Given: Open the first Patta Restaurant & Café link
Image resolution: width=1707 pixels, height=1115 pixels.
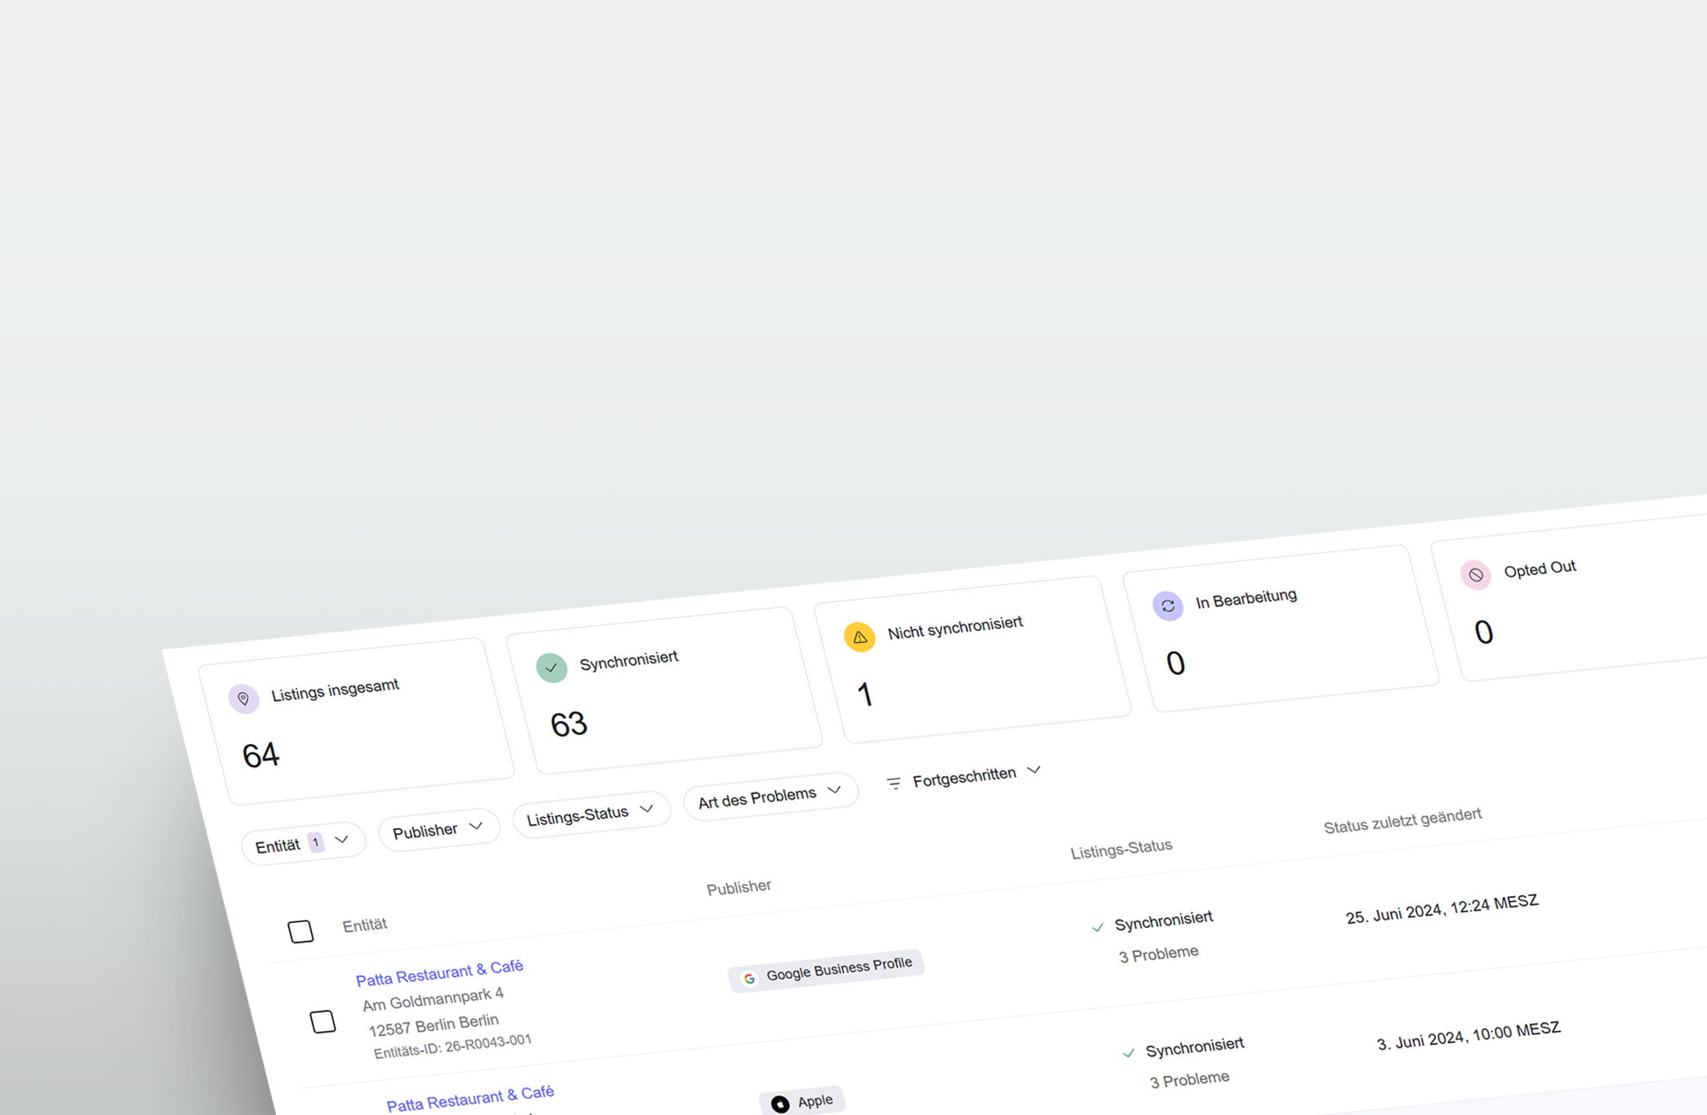Looking at the screenshot, I should tap(439, 973).
